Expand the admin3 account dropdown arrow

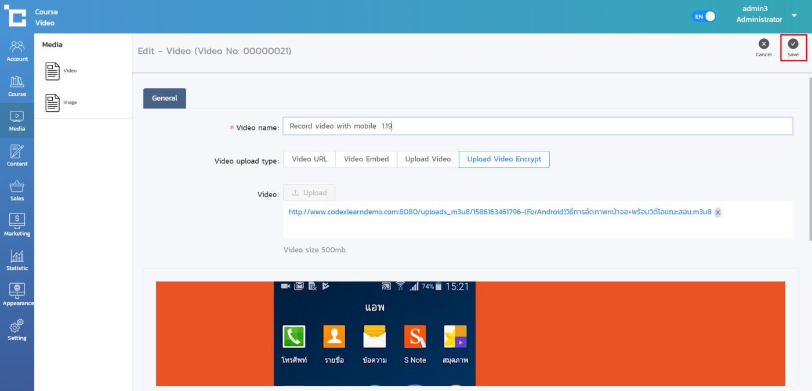click(794, 16)
